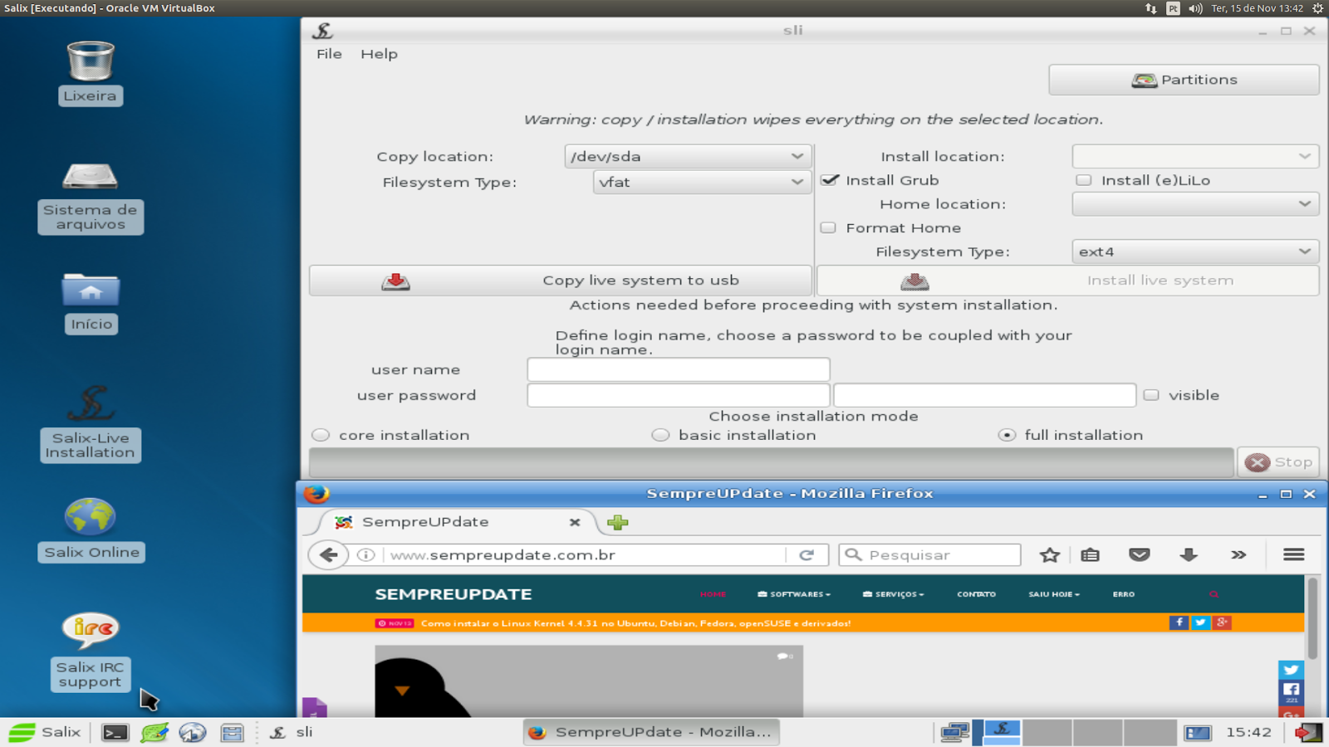Bookmark this page with the star icon
The height and width of the screenshot is (747, 1329).
point(1050,554)
